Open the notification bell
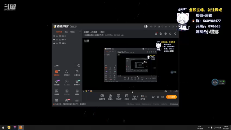Viewport: 231px width, 130px height. [170, 34]
